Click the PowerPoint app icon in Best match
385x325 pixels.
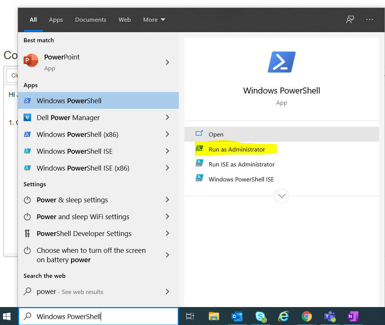[x=31, y=61]
